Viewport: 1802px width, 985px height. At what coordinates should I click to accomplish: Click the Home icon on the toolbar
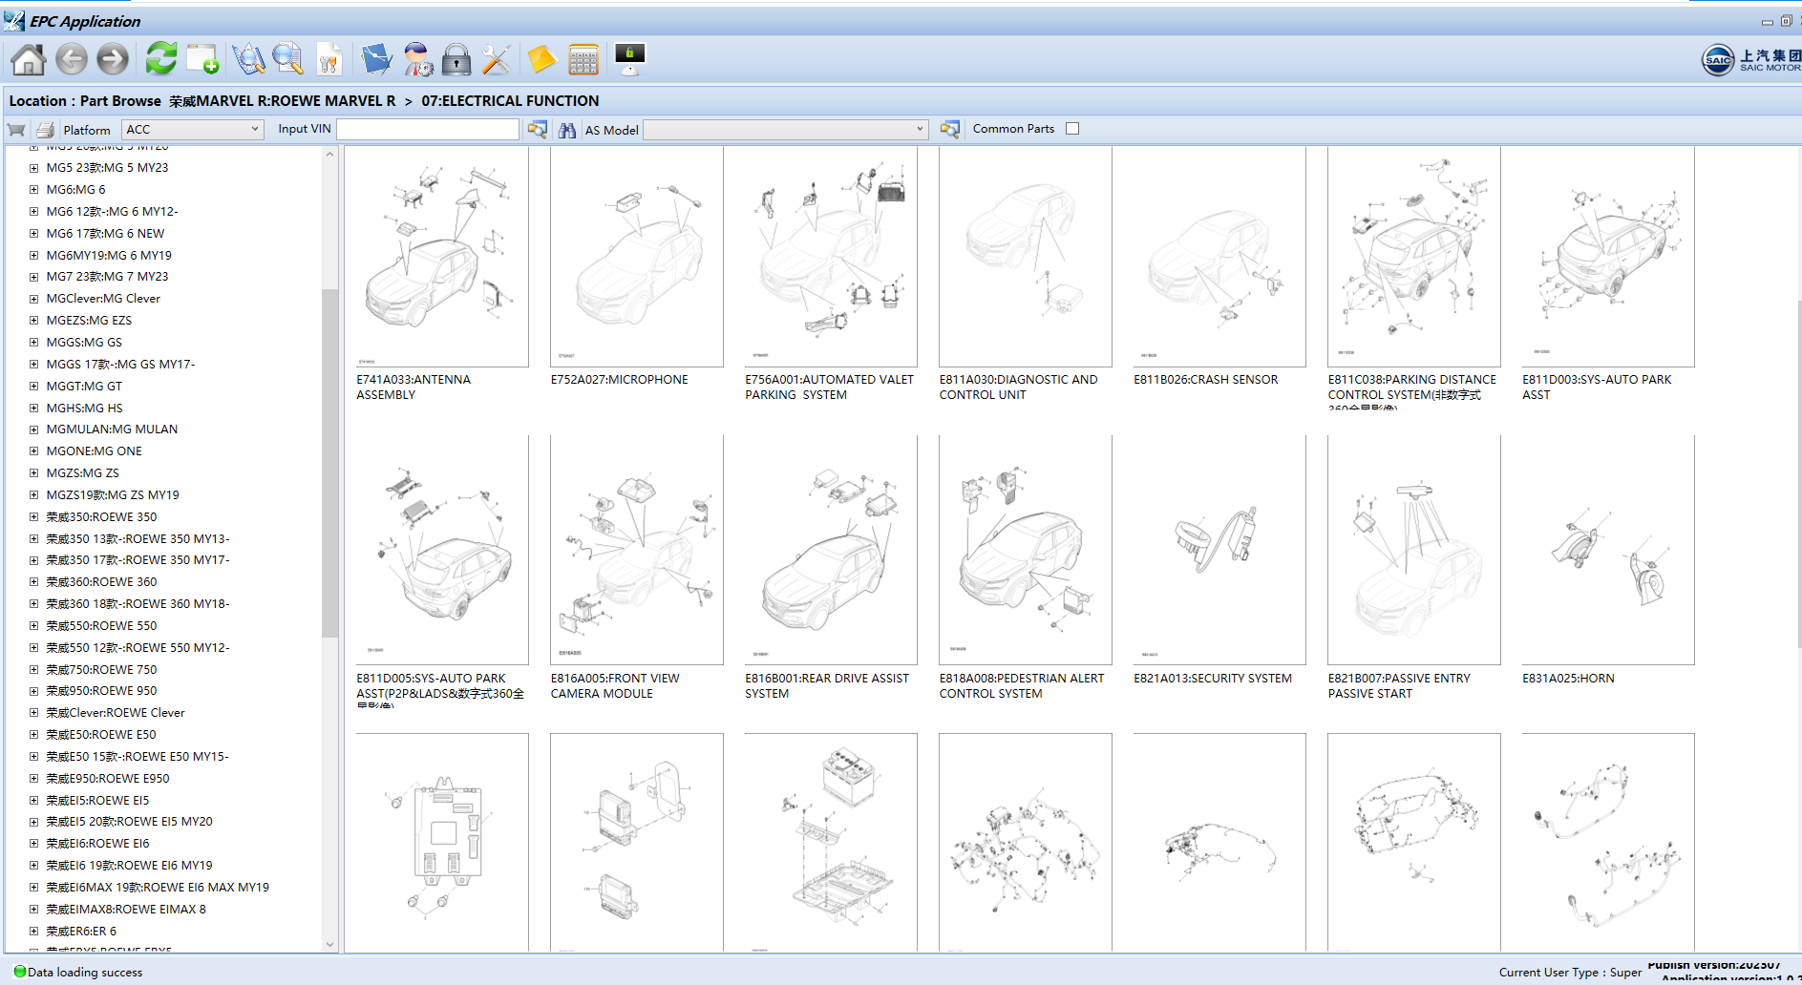pyautogui.click(x=29, y=59)
